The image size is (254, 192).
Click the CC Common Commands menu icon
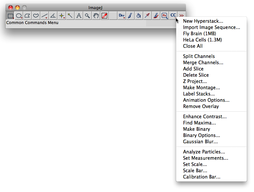(x=173, y=16)
